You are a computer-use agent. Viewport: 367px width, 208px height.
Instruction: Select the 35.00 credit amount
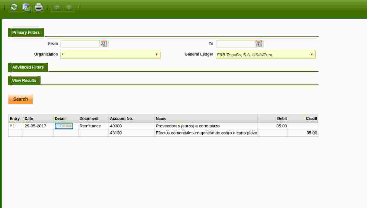pyautogui.click(x=312, y=133)
